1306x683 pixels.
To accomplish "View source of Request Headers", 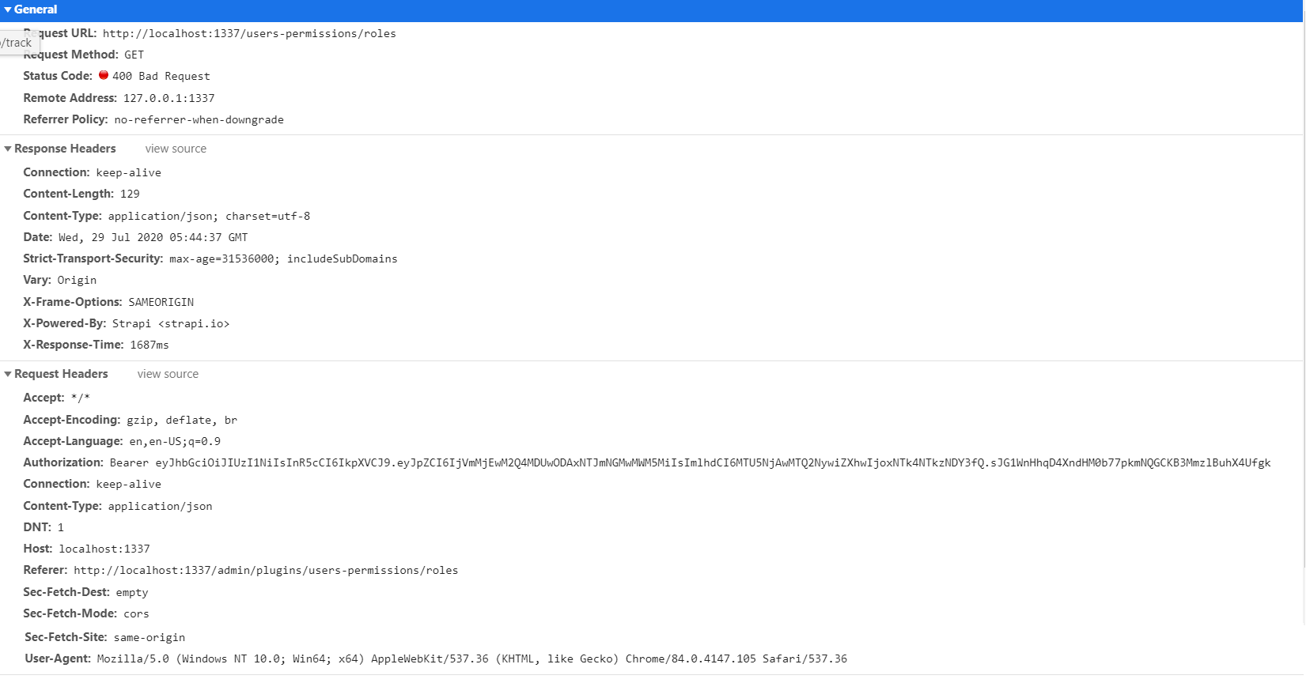I will [168, 374].
